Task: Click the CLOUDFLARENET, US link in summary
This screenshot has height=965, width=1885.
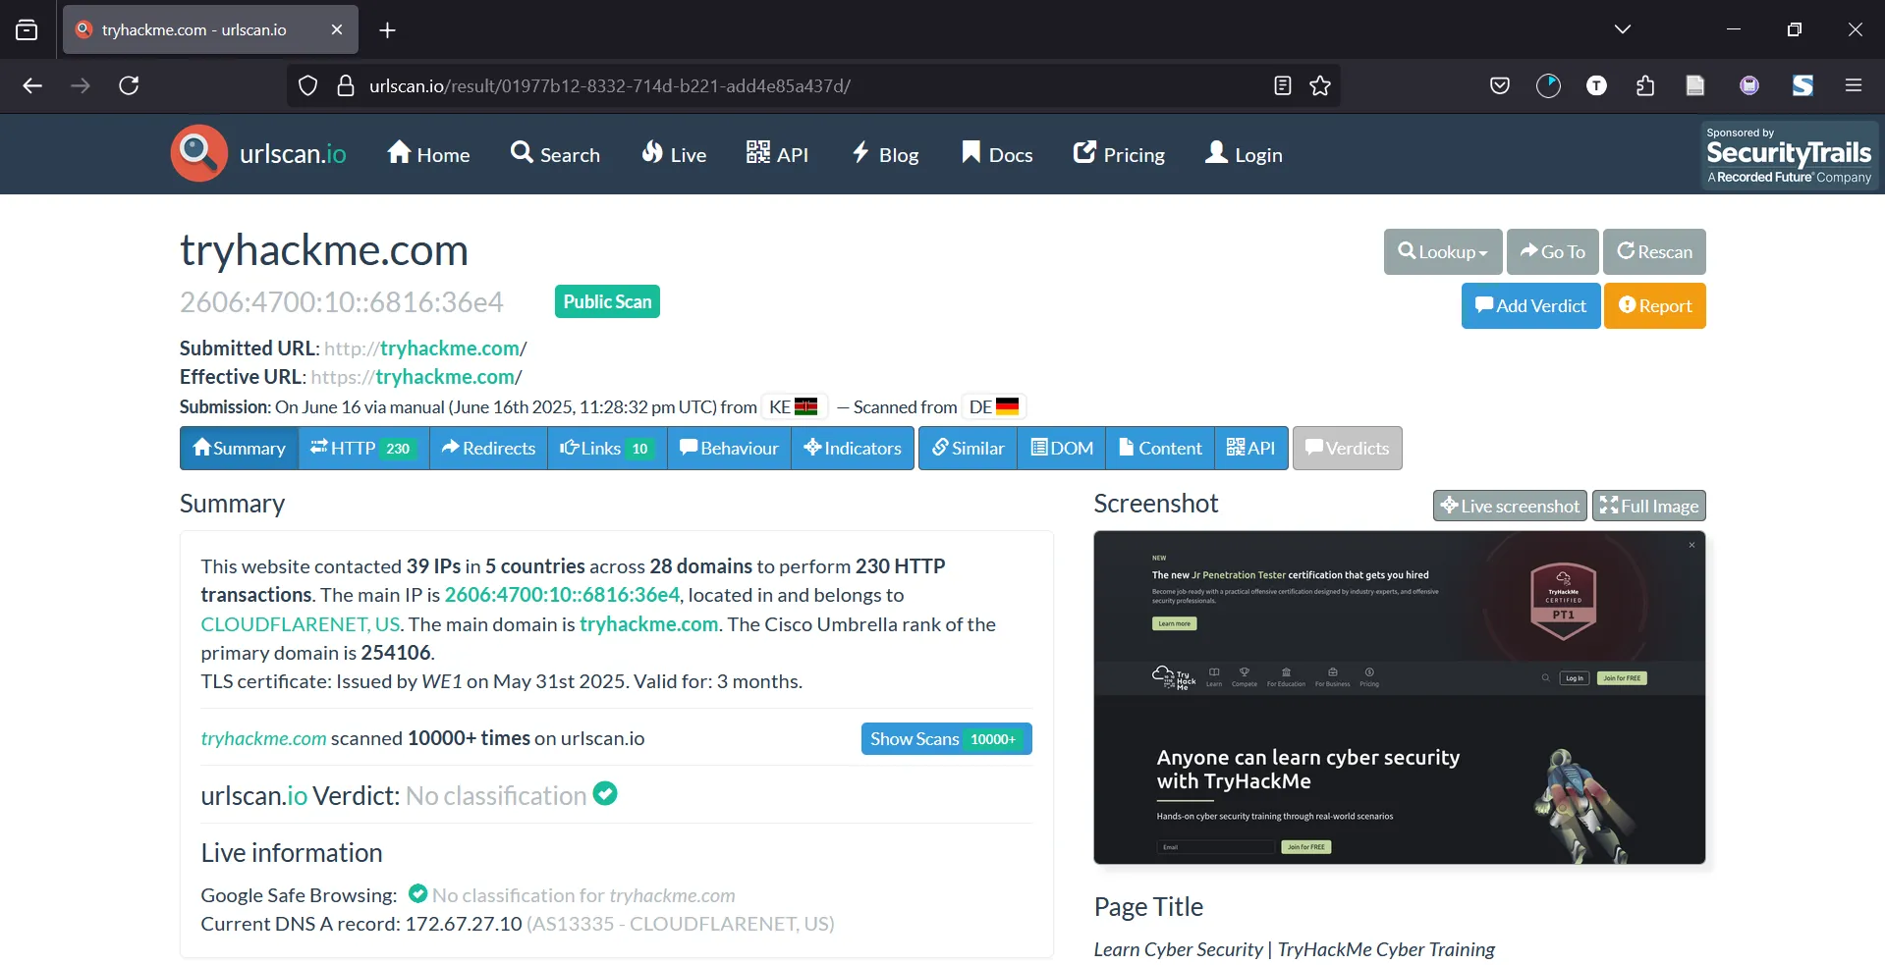Action: pyautogui.click(x=301, y=624)
